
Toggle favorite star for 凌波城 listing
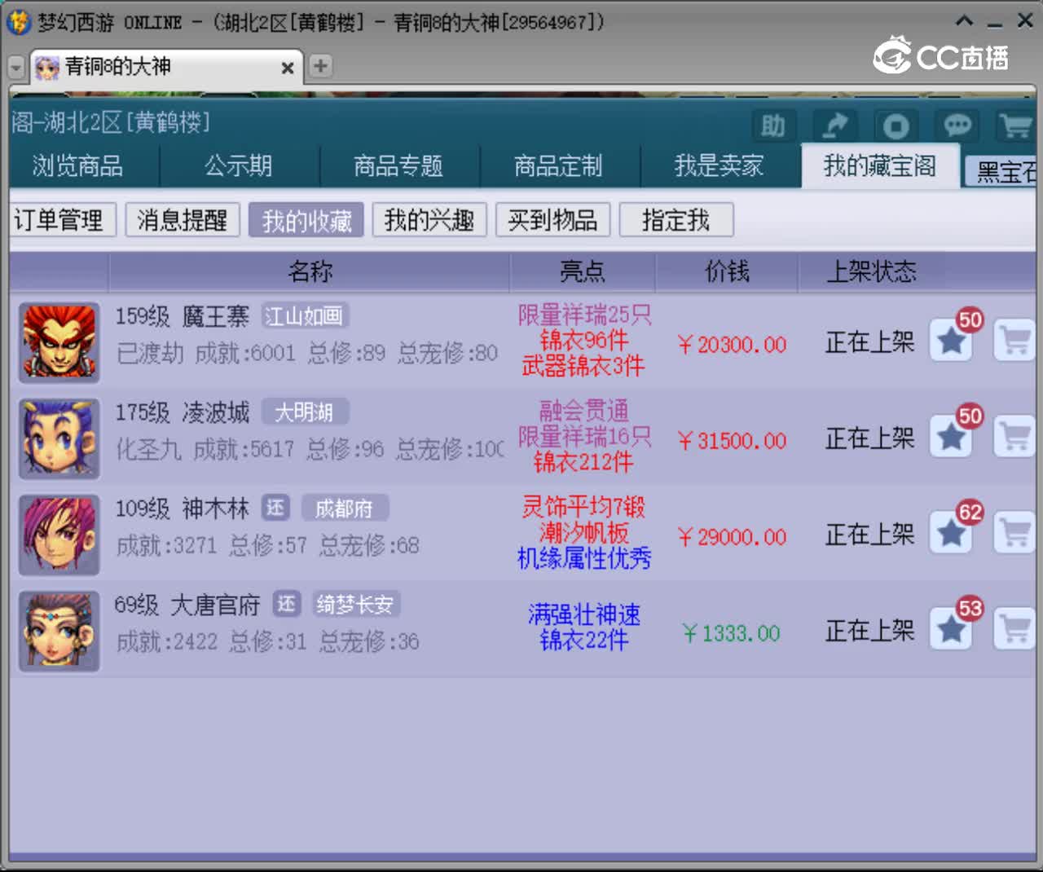[x=952, y=437]
